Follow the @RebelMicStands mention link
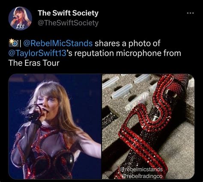The width and height of the screenshot is (203, 182). pyautogui.click(x=58, y=43)
